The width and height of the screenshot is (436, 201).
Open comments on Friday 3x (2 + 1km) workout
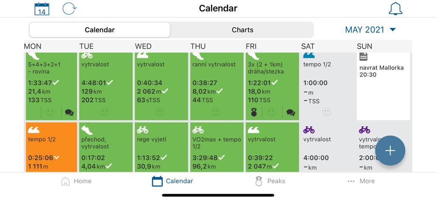(x=290, y=113)
